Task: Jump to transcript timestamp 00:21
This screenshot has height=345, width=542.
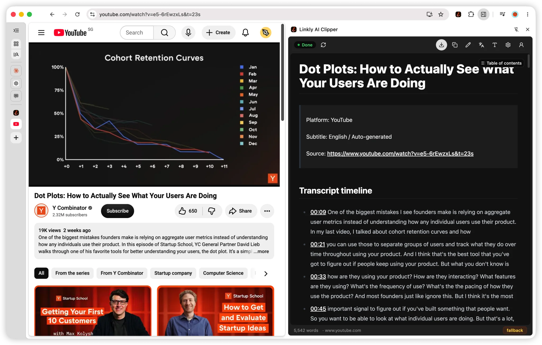Action: pyautogui.click(x=318, y=244)
